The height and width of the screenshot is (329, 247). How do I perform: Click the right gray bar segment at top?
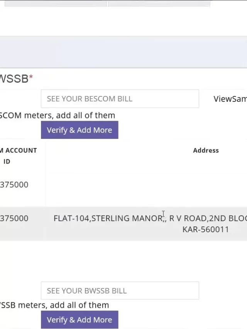point(159,3)
